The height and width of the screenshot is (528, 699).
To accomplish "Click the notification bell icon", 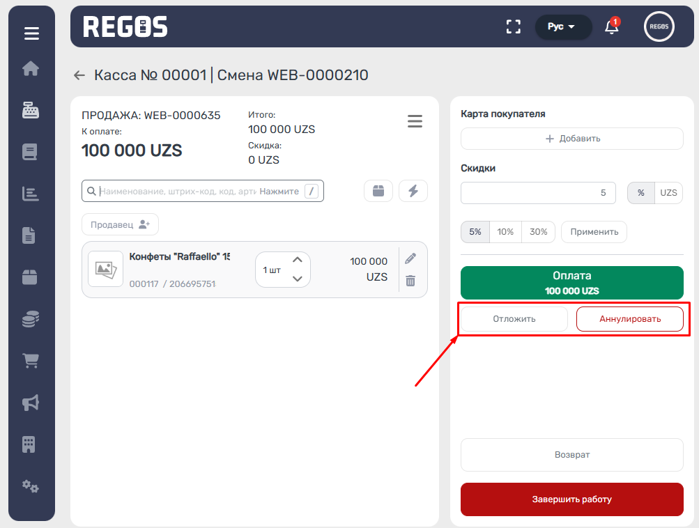I will coord(611,27).
